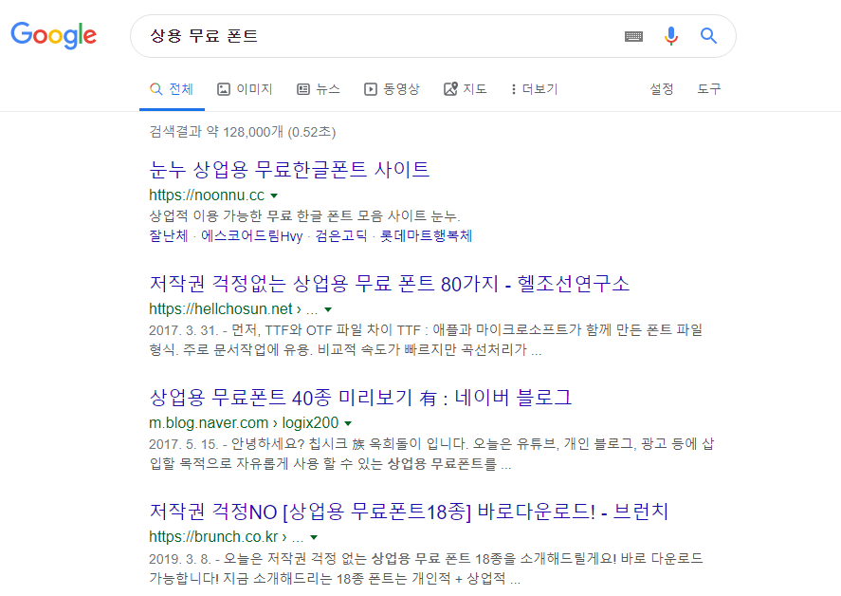The width and height of the screenshot is (841, 596).
Task: Open the 네이버 블로그 40종 result
Action: click(x=360, y=398)
